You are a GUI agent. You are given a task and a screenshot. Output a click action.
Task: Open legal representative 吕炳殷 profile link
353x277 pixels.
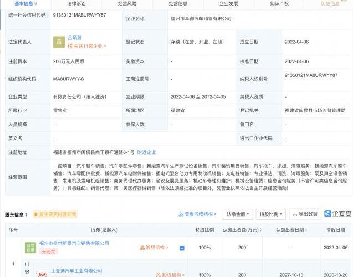75,38
